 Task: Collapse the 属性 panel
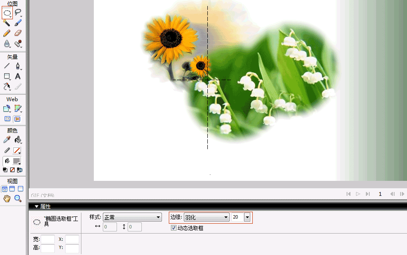point(37,207)
